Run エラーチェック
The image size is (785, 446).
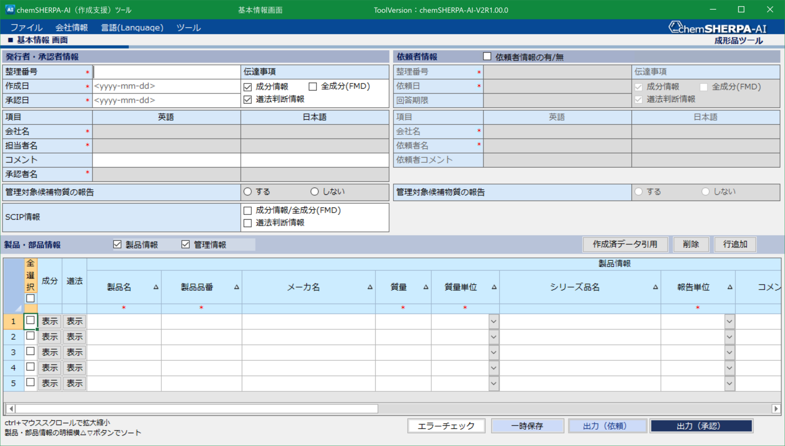[446, 426]
